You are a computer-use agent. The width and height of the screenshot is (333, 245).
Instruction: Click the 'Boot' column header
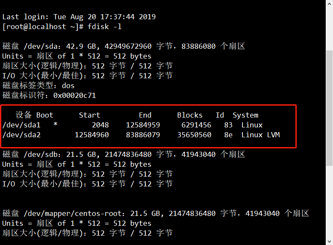pos(44,115)
